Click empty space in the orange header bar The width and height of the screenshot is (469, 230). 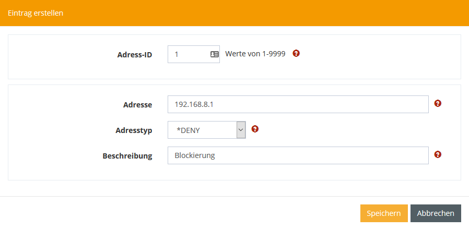click(x=261, y=13)
